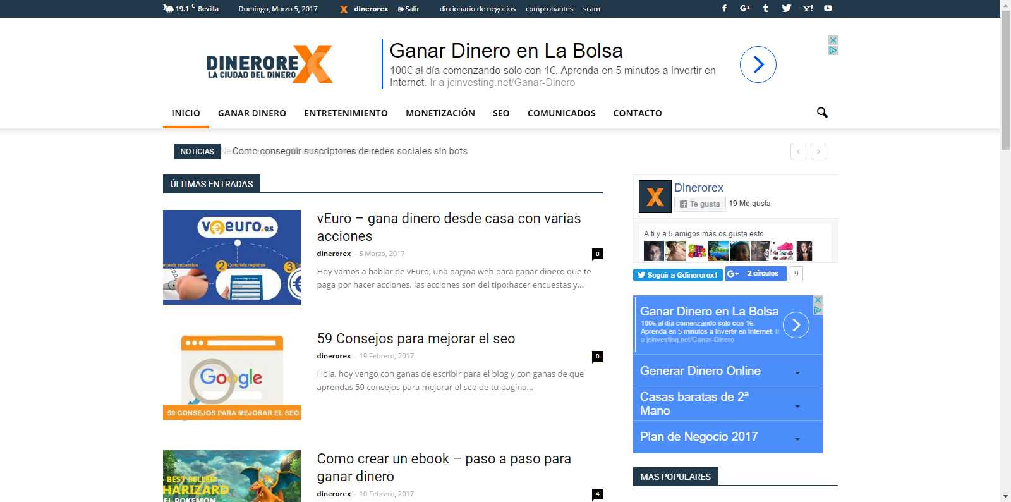Click the Google+ follower count 9
Viewport: 1011px width, 502px height.
[x=796, y=274]
